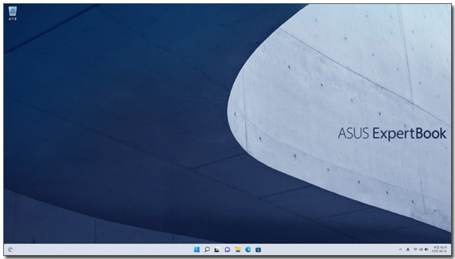
Task: Open the Microsoft Store app
Action: click(258, 249)
